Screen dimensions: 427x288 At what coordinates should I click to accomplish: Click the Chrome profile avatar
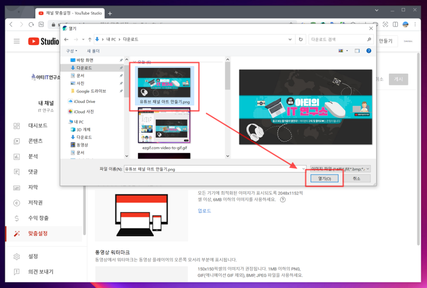(405, 24)
